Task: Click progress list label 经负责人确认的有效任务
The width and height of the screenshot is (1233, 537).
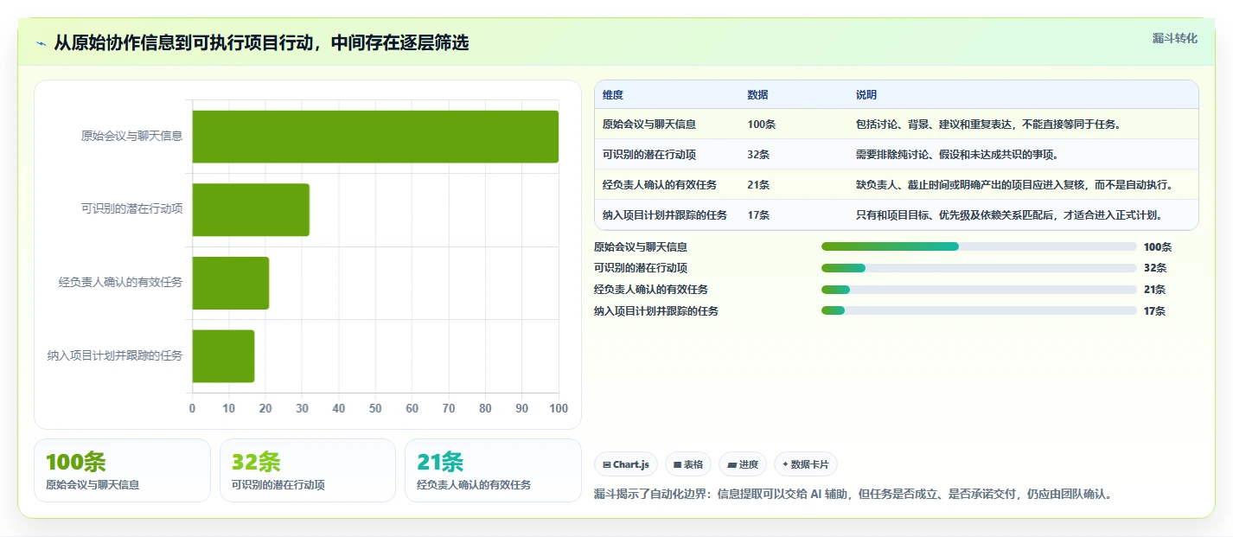Action: [651, 290]
